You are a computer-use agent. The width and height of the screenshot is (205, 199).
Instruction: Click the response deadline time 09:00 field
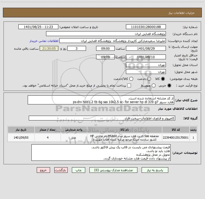tap(105, 48)
